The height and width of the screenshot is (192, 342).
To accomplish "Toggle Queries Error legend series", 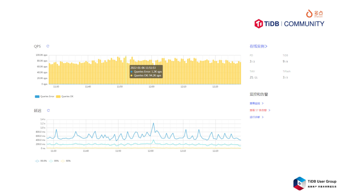I will click(x=45, y=96).
